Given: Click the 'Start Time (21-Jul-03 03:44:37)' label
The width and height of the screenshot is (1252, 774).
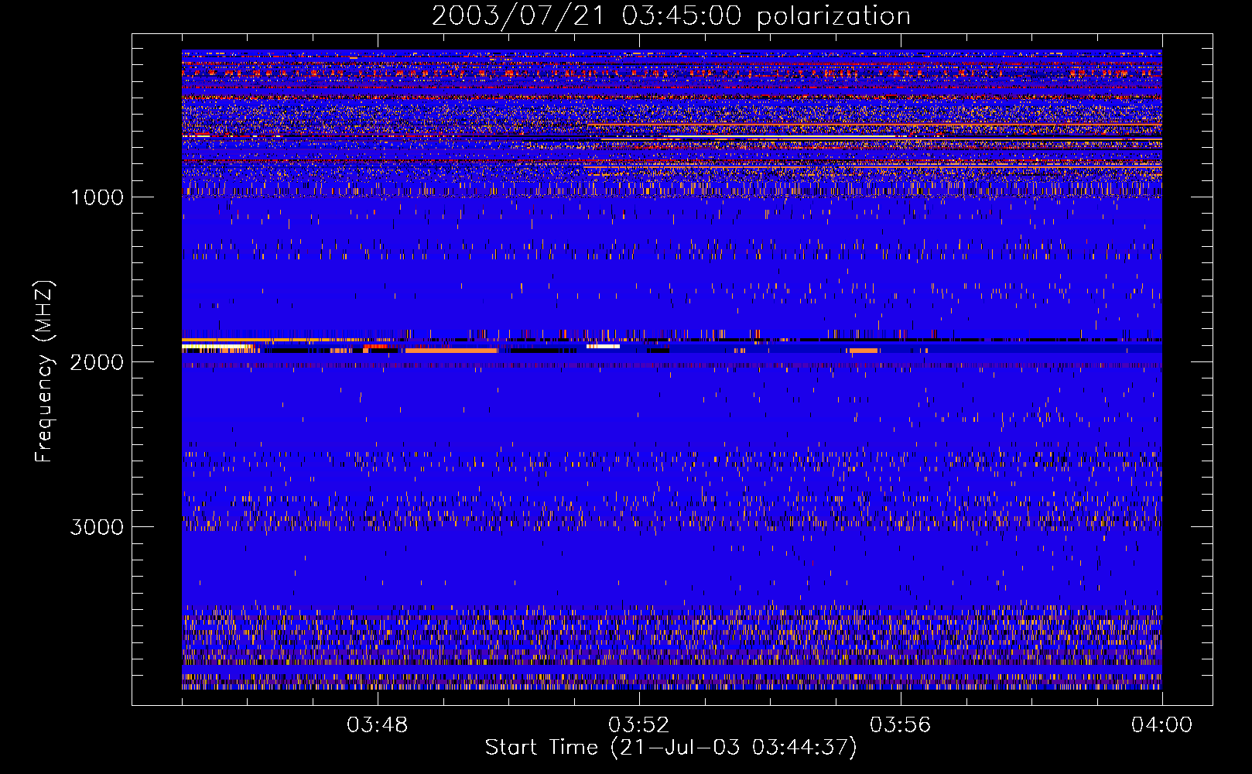Looking at the screenshot, I should [671, 748].
